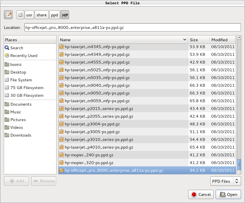
Task: Click the root filesystem drive path icon
Action: pyautogui.click(x=20, y=15)
